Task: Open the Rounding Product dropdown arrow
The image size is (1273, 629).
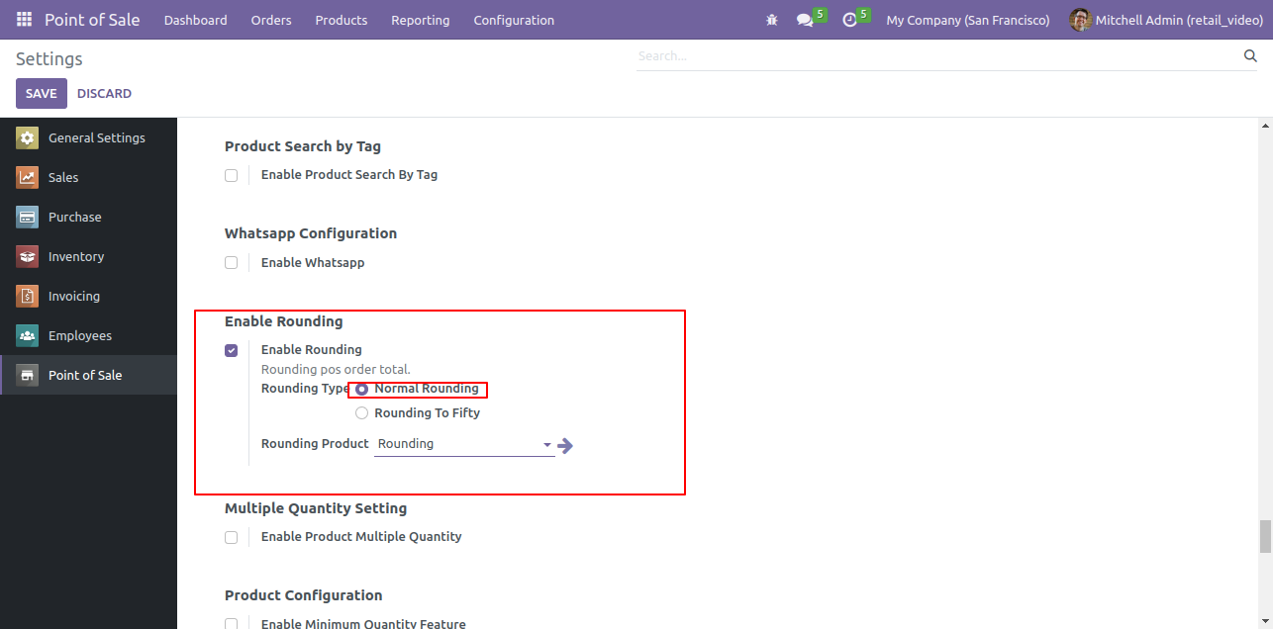Action: [x=547, y=445]
